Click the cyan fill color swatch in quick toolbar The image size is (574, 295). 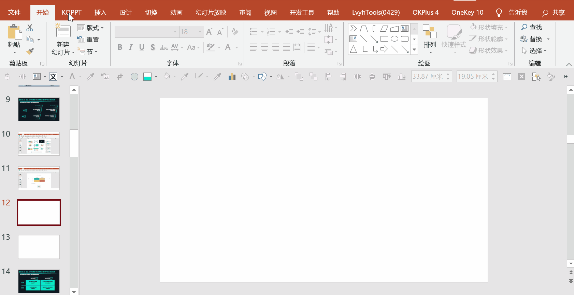147,77
